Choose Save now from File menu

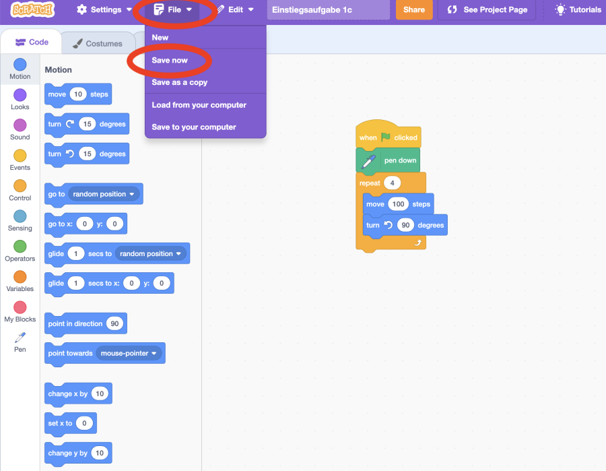click(x=170, y=60)
